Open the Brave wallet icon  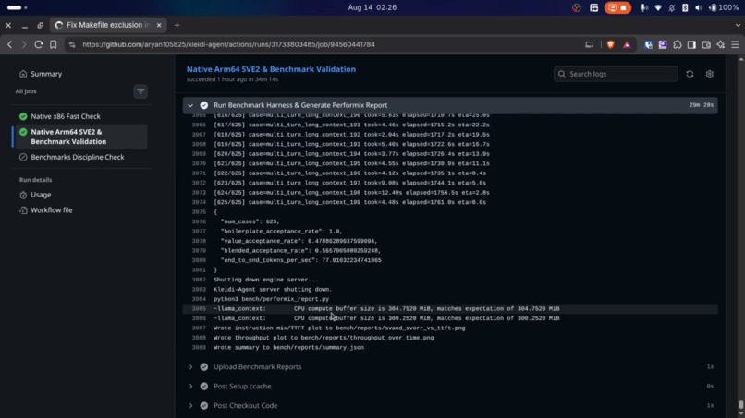point(706,44)
